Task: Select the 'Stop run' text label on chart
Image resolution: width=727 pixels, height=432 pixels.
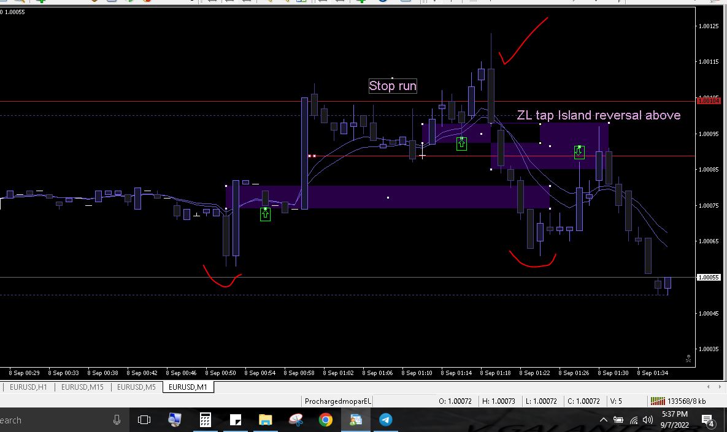Action: pyautogui.click(x=393, y=86)
